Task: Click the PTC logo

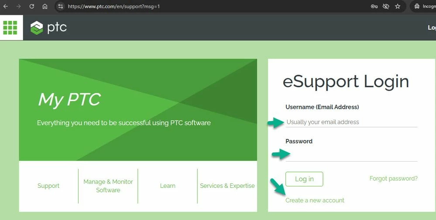Action: tap(48, 28)
